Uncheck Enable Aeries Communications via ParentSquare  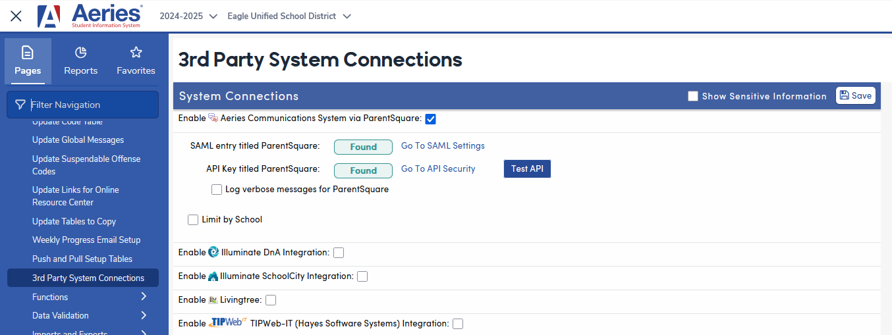[x=430, y=119]
